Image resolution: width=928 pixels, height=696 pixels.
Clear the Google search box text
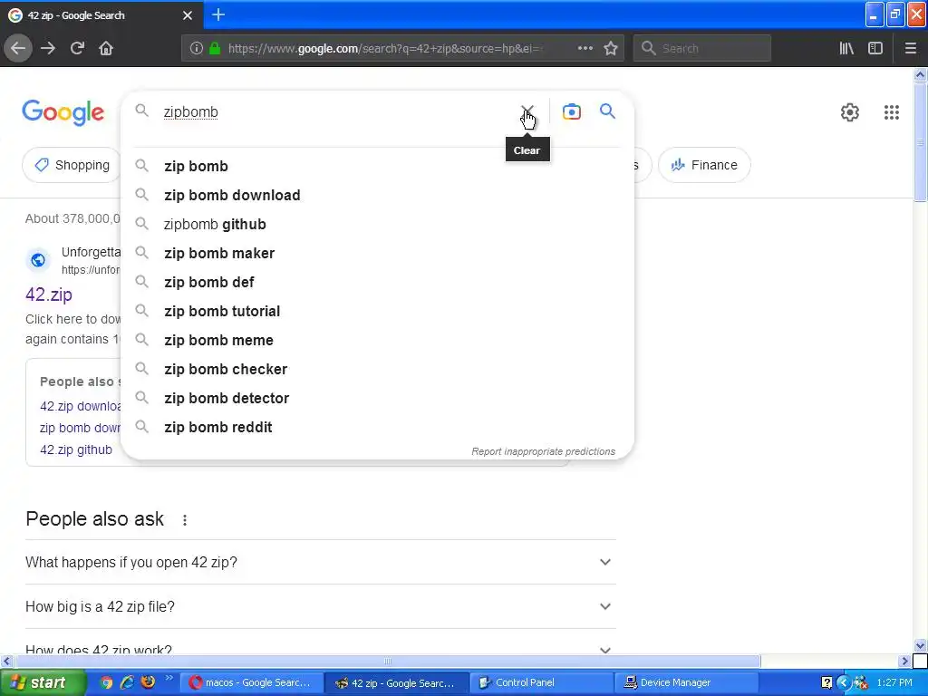tap(527, 111)
